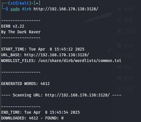Open the 回收站 trash bin icon
The width and height of the screenshot is (141, 122).
pyautogui.click(x=119, y=31)
